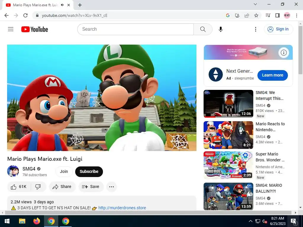303x227 pixels.
Task: Open YouTube settings three-dot menu beside Sign in
Action: pyautogui.click(x=255, y=29)
